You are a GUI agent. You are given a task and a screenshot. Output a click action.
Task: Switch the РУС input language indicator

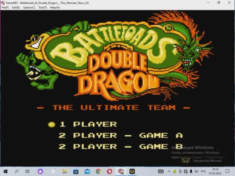(x=203, y=171)
